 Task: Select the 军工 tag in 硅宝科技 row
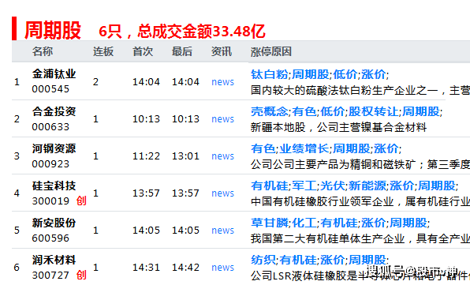click(x=304, y=186)
